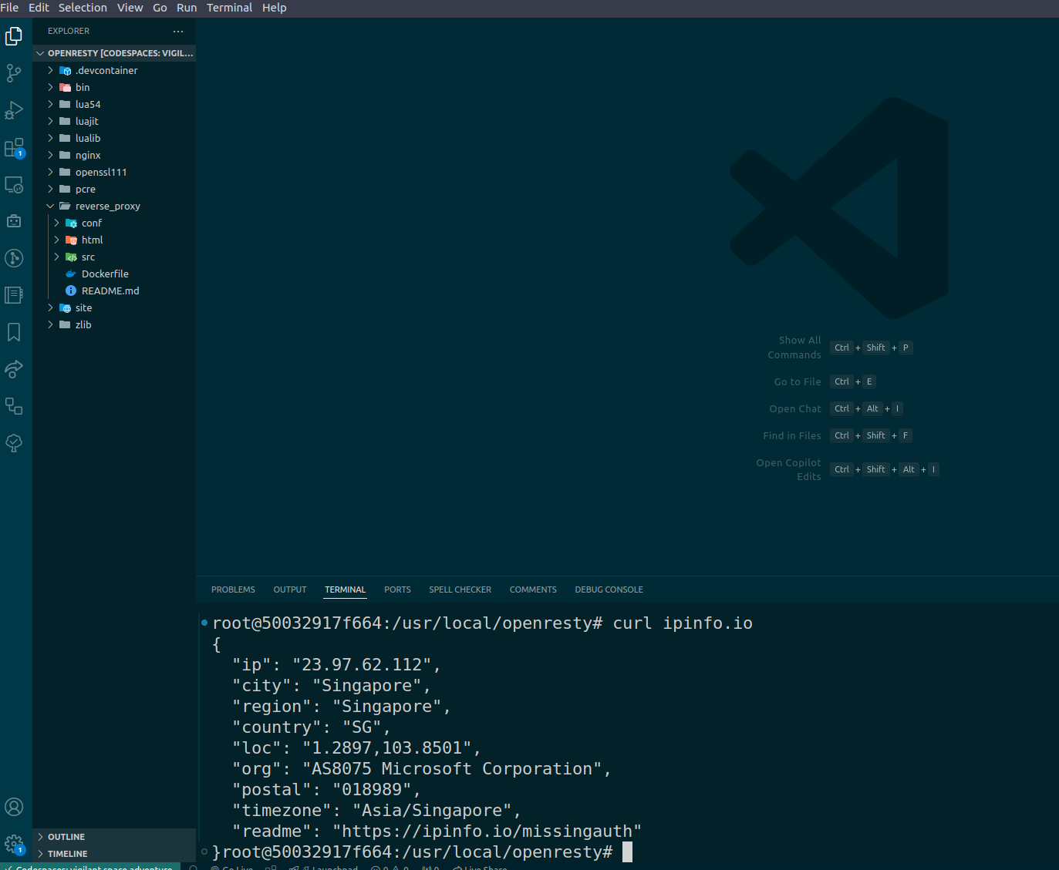This screenshot has height=870, width=1059.
Task: Select the TERMINAL tab
Action: [x=345, y=590]
